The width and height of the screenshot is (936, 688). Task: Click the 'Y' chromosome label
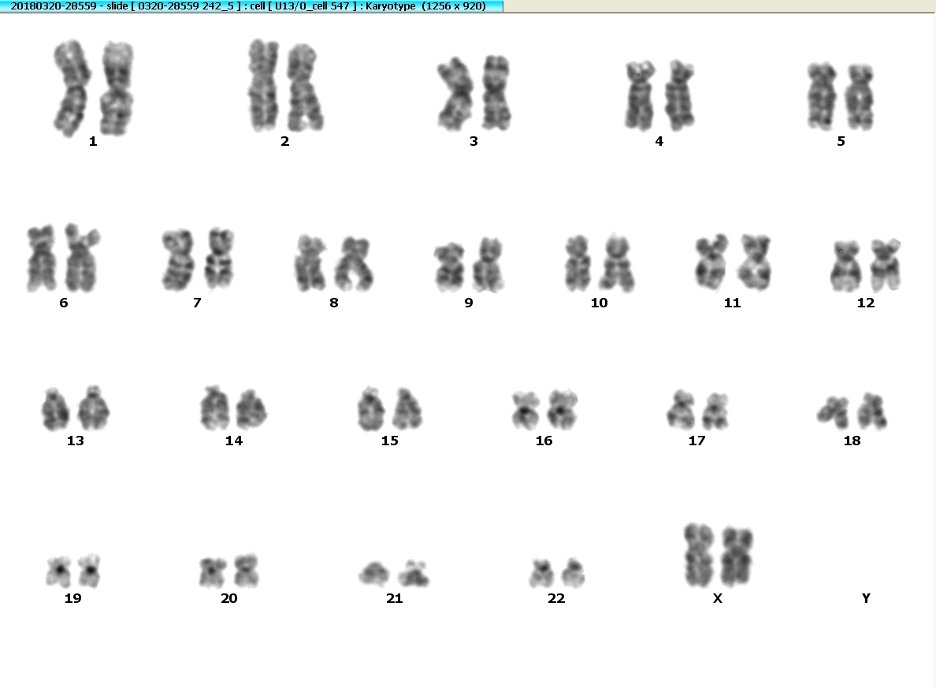866,598
